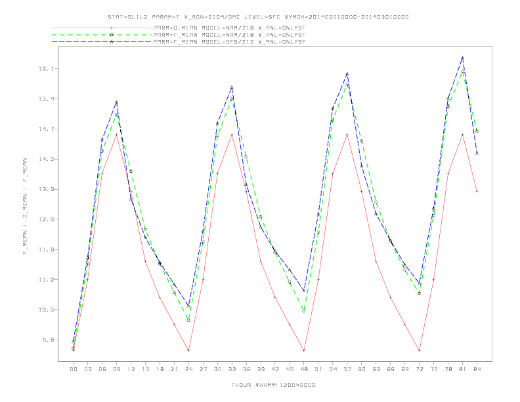Click forecast hour label 09 on x-axis

click(116, 369)
